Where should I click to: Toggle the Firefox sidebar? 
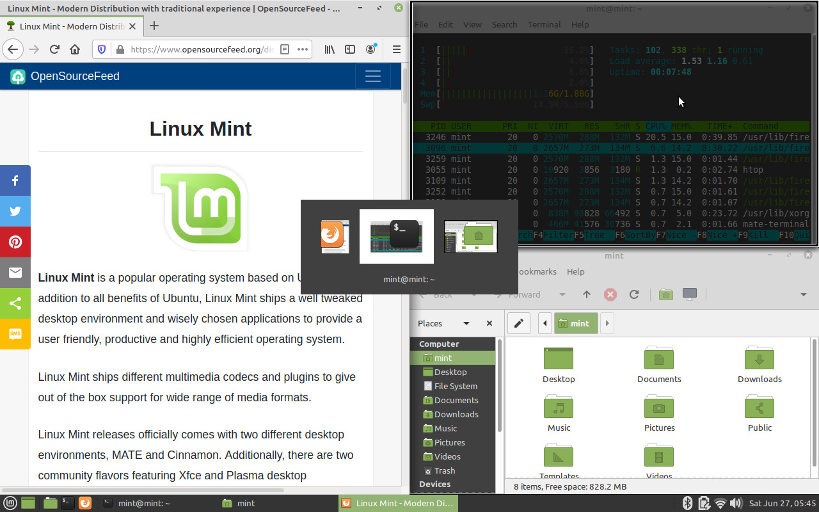point(350,49)
